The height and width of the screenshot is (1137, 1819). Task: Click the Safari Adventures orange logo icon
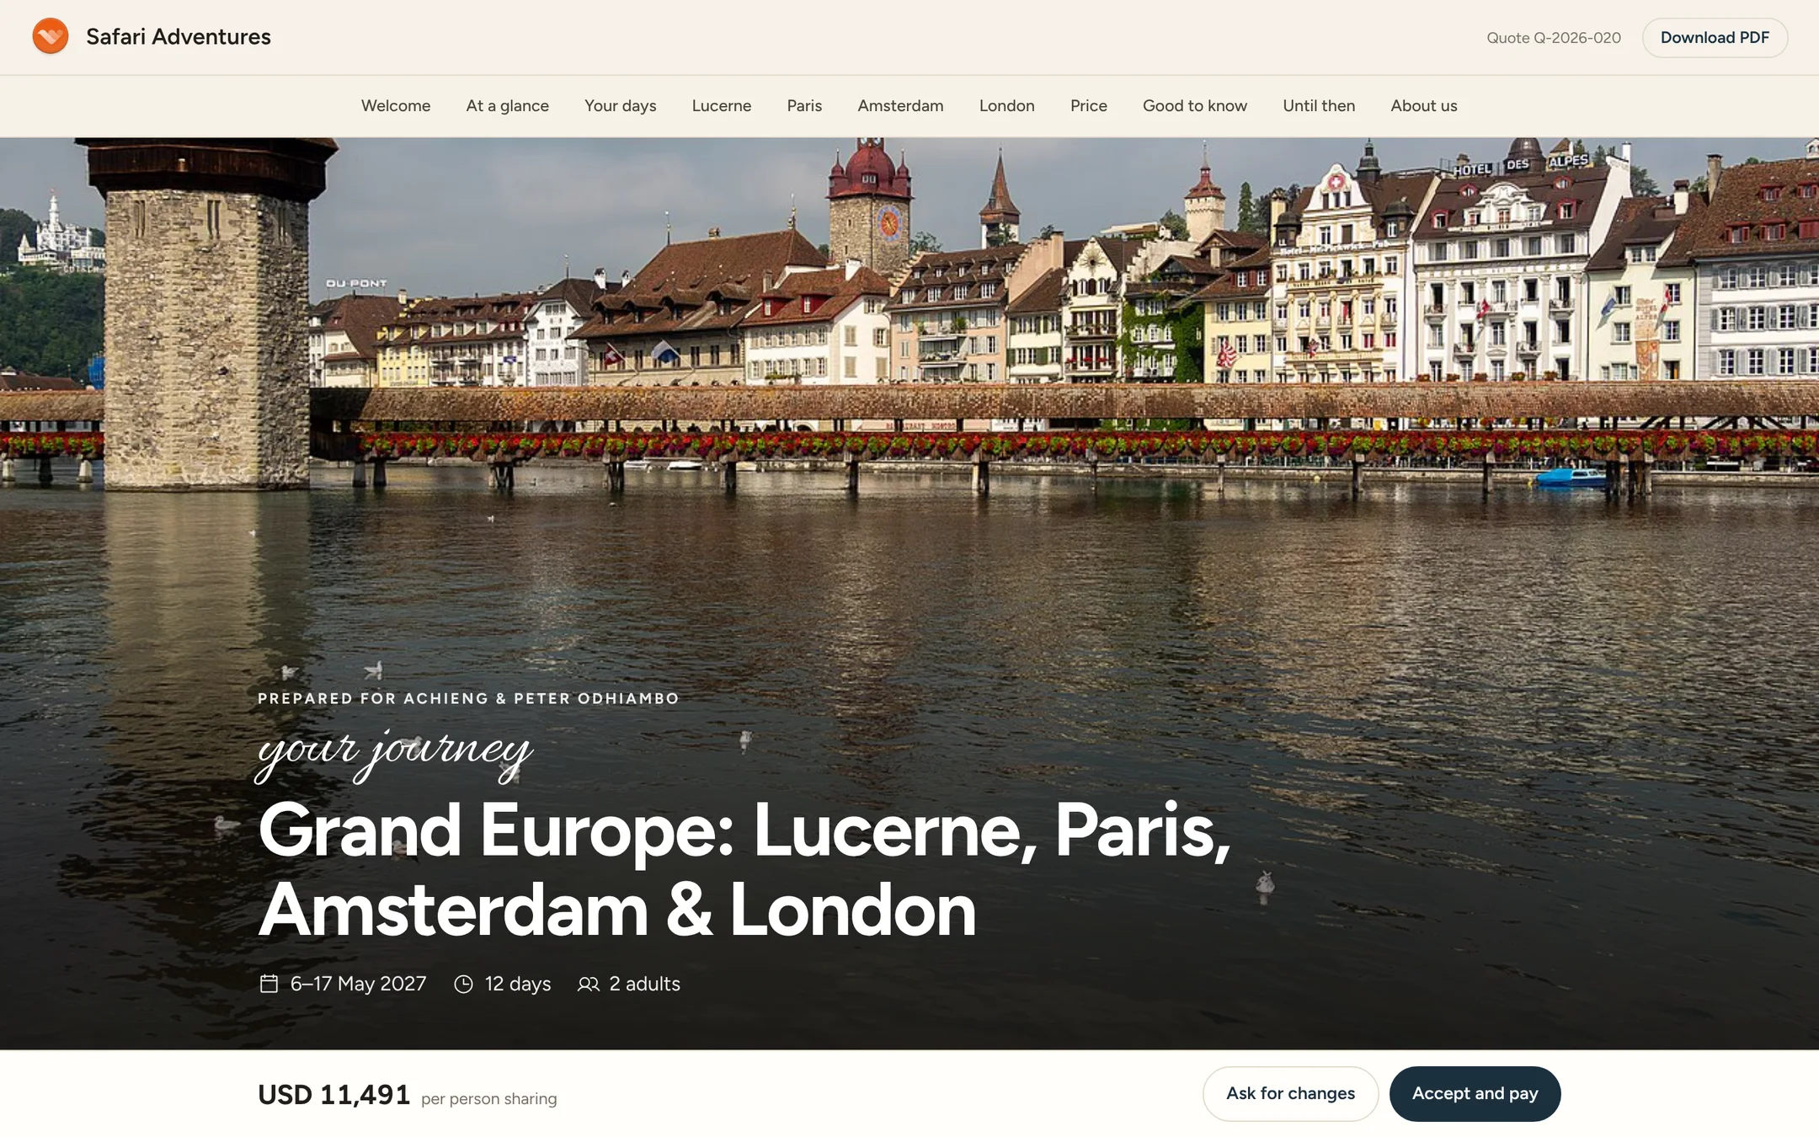pos(51,36)
